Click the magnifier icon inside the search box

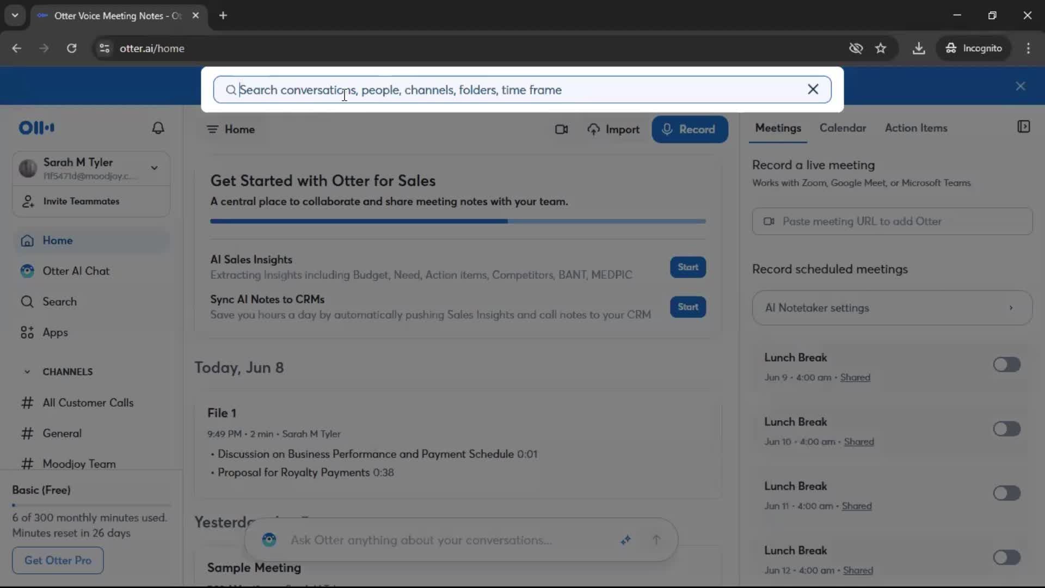click(231, 90)
